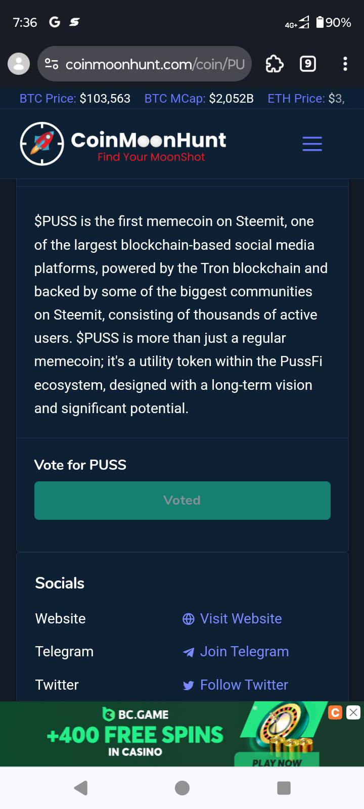Screen dimensions: 364x809
Task: Close the BC.GAME ad banner
Action: [353, 712]
